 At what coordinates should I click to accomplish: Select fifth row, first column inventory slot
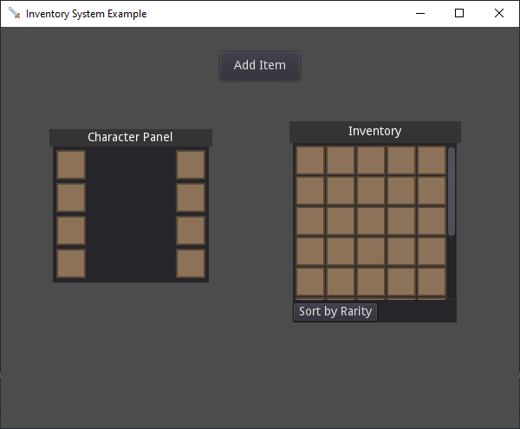310,282
